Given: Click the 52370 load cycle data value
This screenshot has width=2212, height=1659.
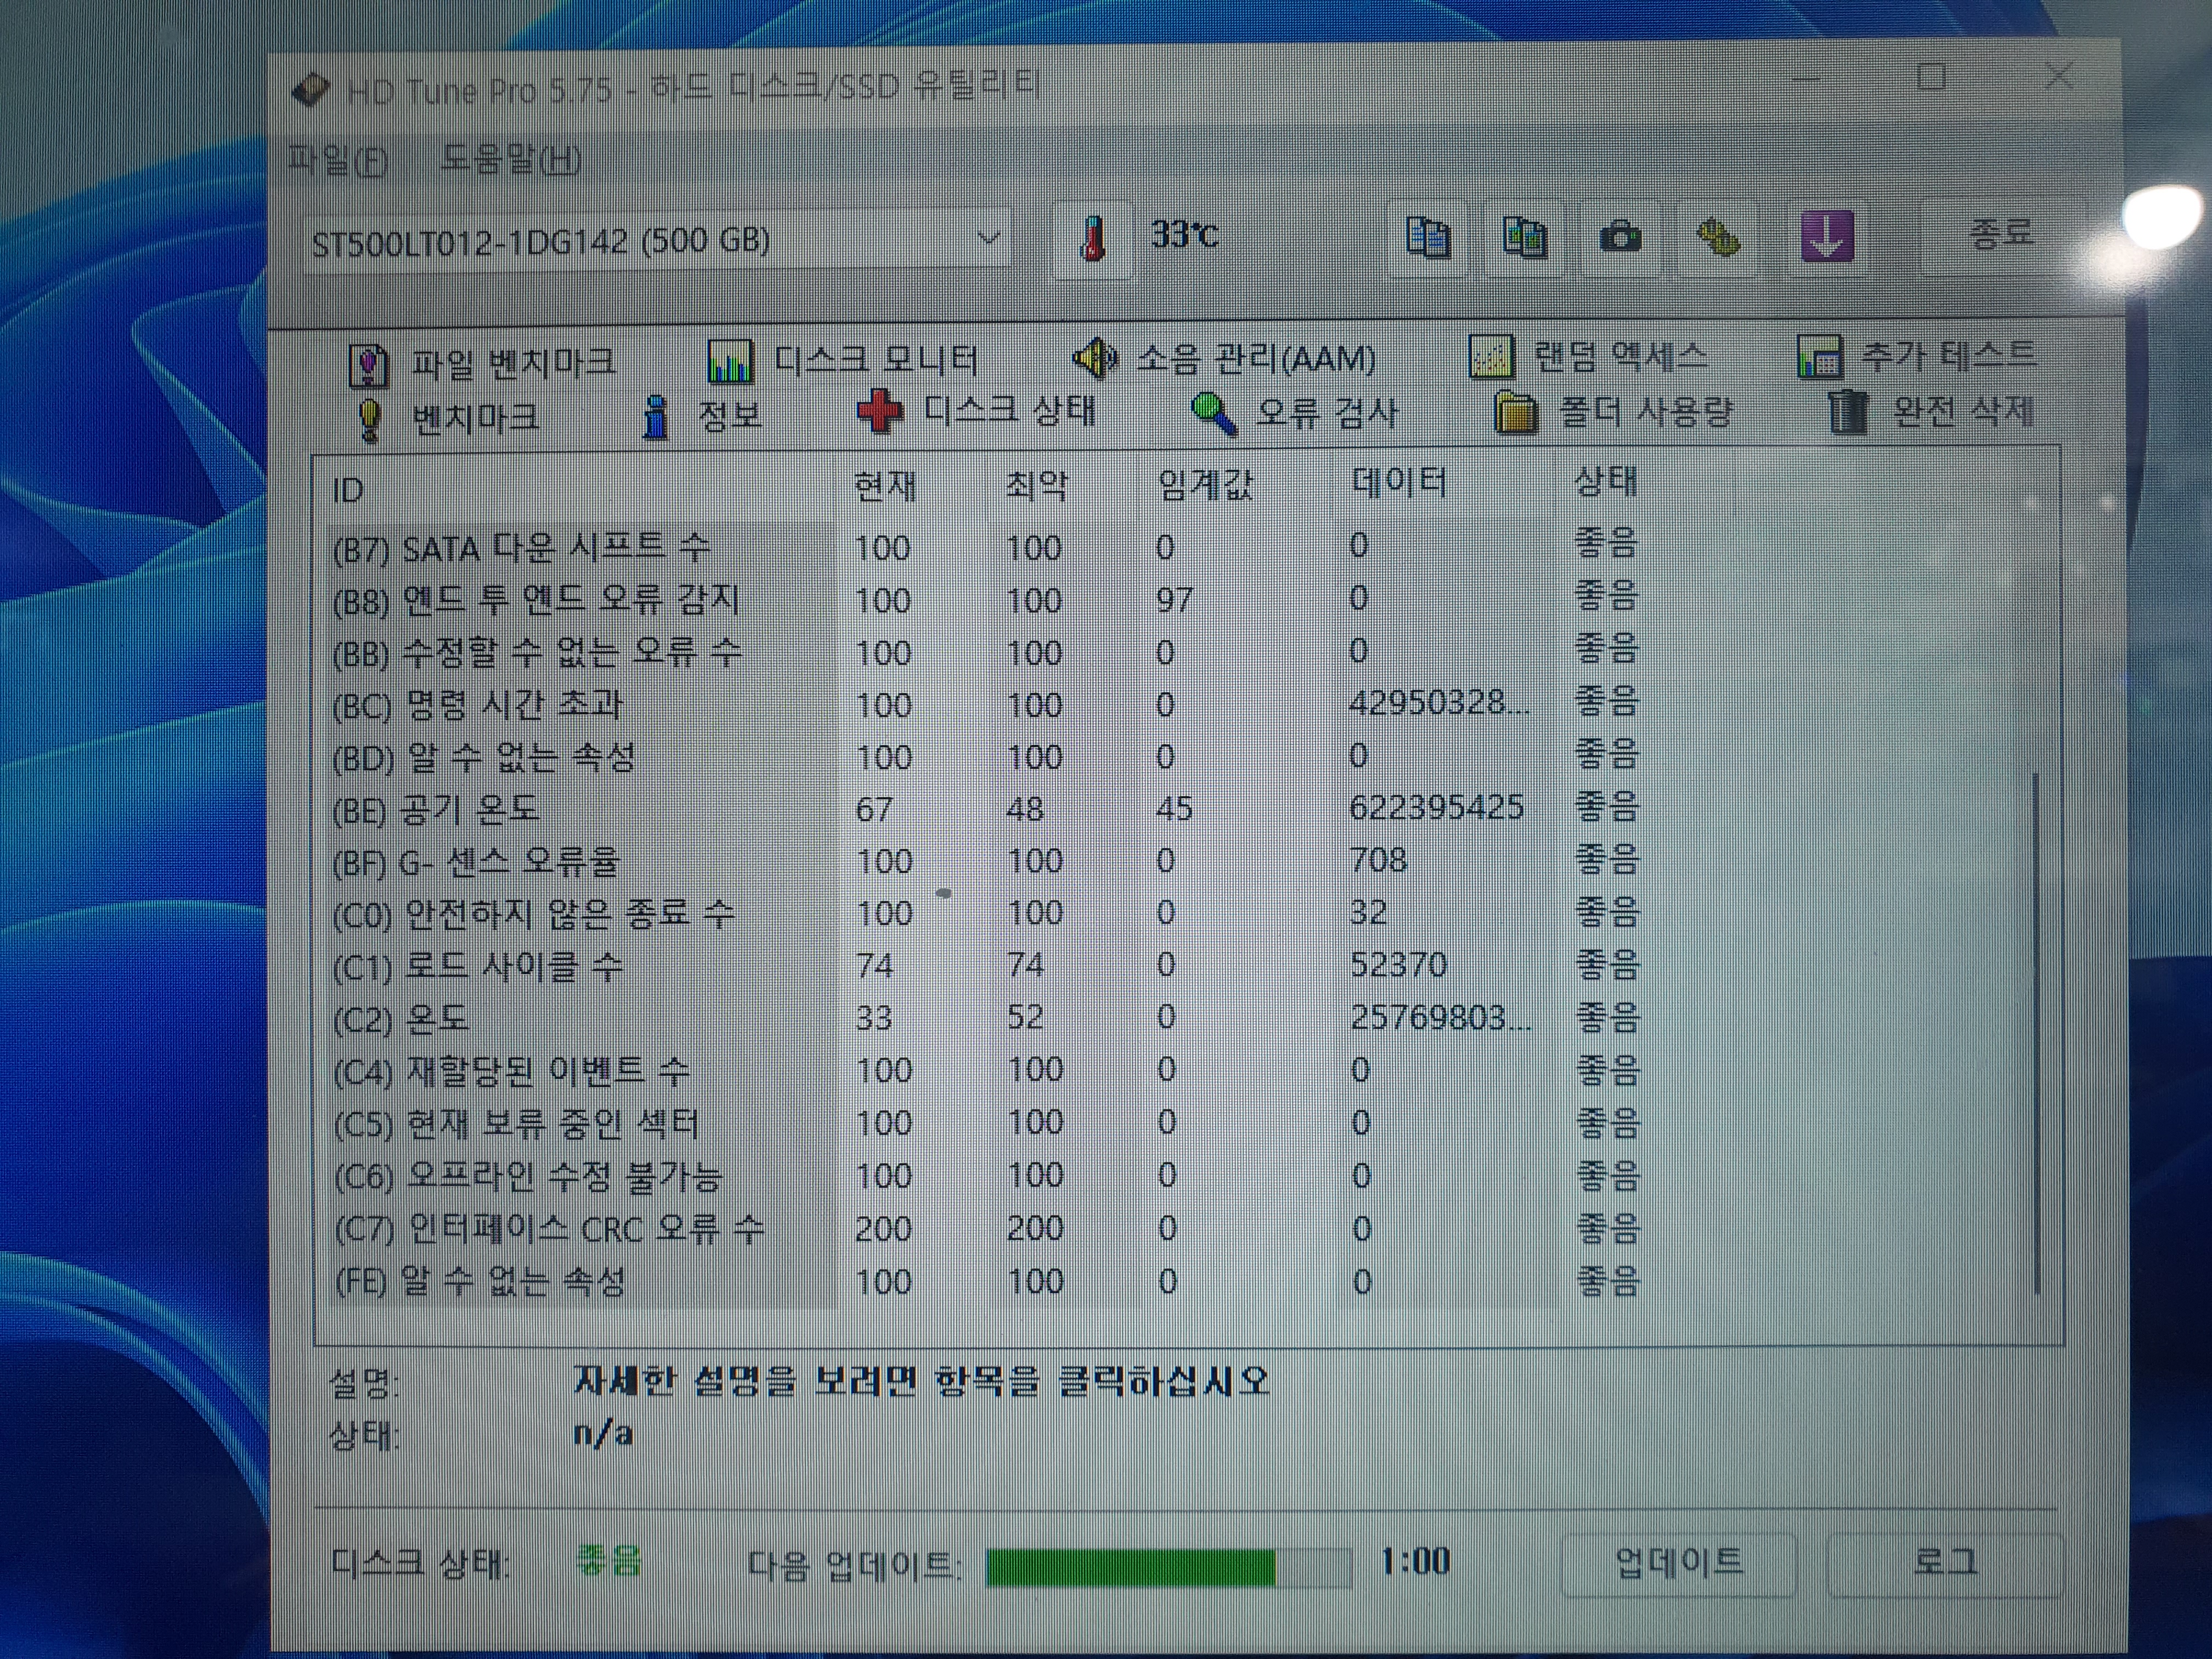Looking at the screenshot, I should coord(1398,964).
